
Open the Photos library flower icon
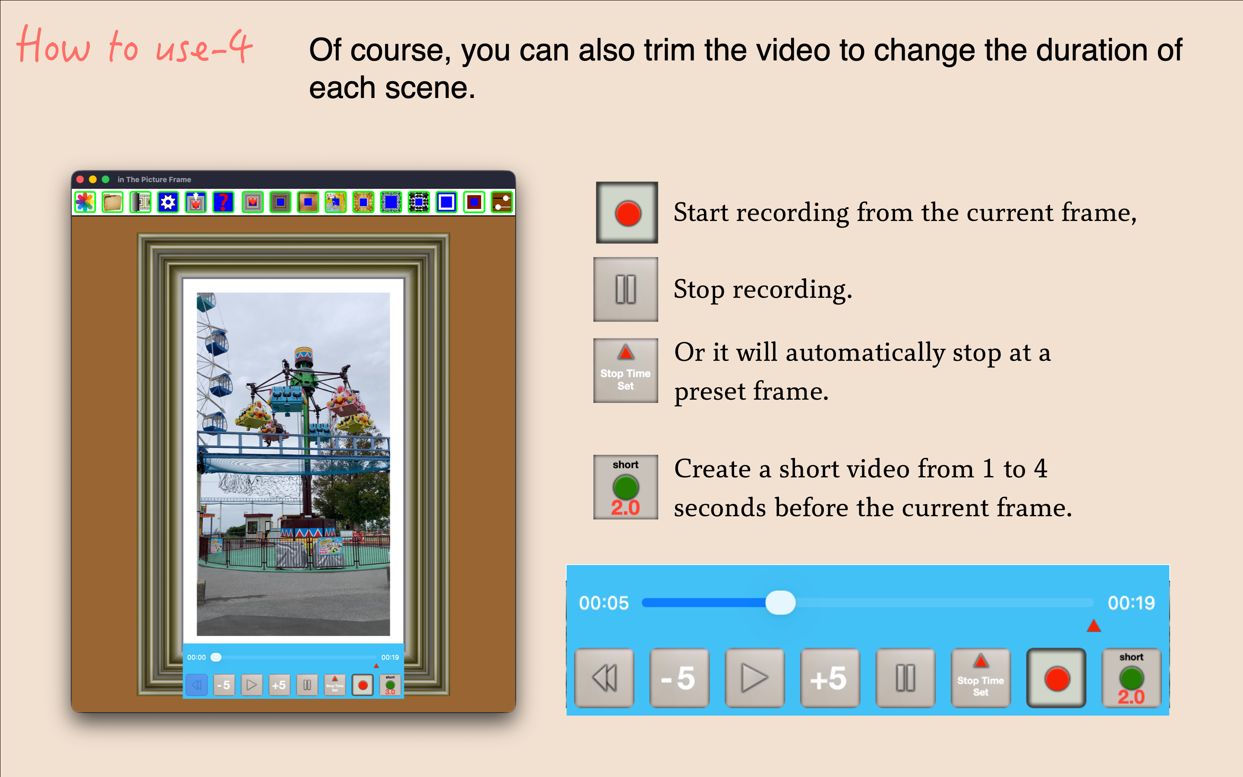85,202
